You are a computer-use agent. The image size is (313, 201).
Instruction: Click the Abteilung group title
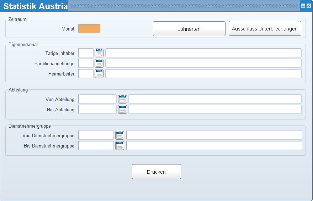point(18,90)
